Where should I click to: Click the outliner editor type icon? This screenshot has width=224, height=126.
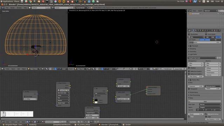pos(190,11)
